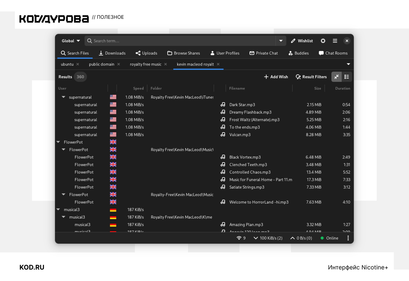The height and width of the screenshot is (281, 409).
Task: Toggle the grouping mode list button
Action: [347, 77]
